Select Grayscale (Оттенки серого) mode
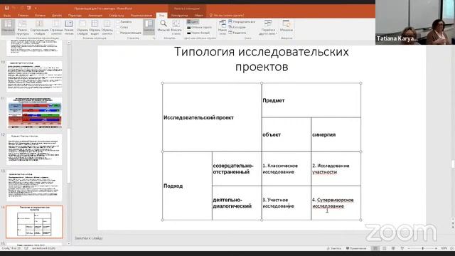 [199, 27]
